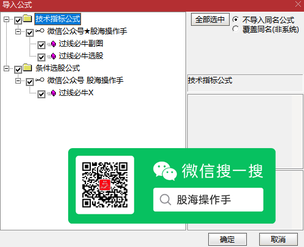Select the 过线必牛X formula row
Viewport: 304px width, 247px height.
[x=76, y=93]
